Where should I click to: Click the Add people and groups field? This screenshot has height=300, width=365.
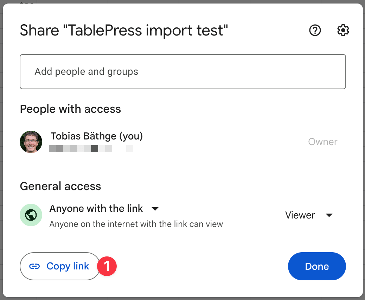pyautogui.click(x=183, y=71)
